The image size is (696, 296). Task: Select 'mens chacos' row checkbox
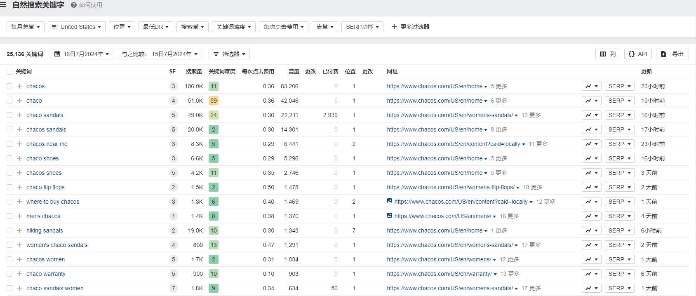click(9, 216)
